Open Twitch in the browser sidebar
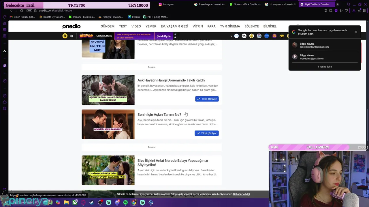Image resolution: width=369 pixels, height=207 pixels. 5,66
